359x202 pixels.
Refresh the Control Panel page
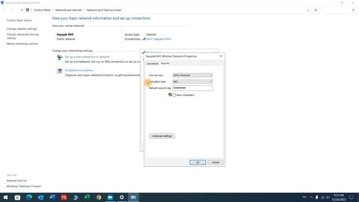pyautogui.click(x=316, y=10)
